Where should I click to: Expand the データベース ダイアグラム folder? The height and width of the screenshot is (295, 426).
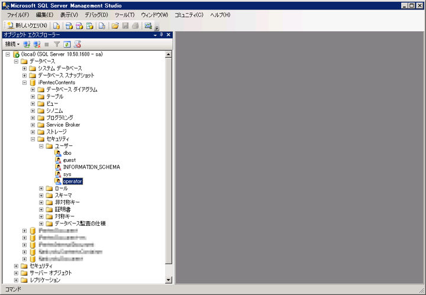point(33,89)
